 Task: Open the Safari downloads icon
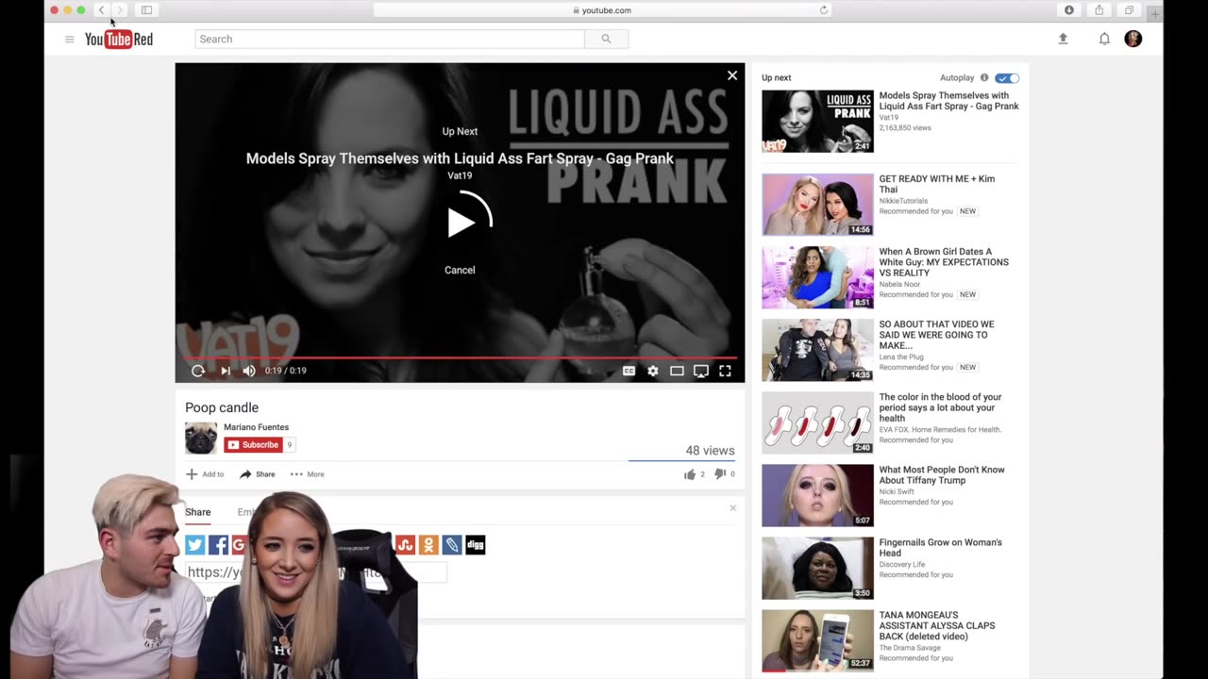(1069, 10)
